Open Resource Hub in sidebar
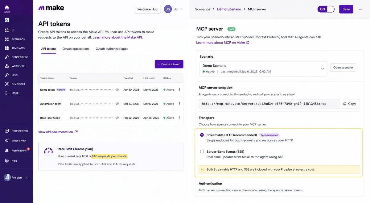This screenshot has height=203, width=370. click(16, 130)
